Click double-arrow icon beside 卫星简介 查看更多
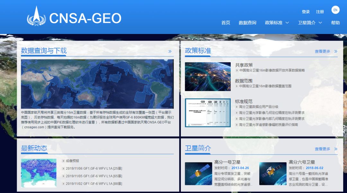347x193 pixels. 336,149
